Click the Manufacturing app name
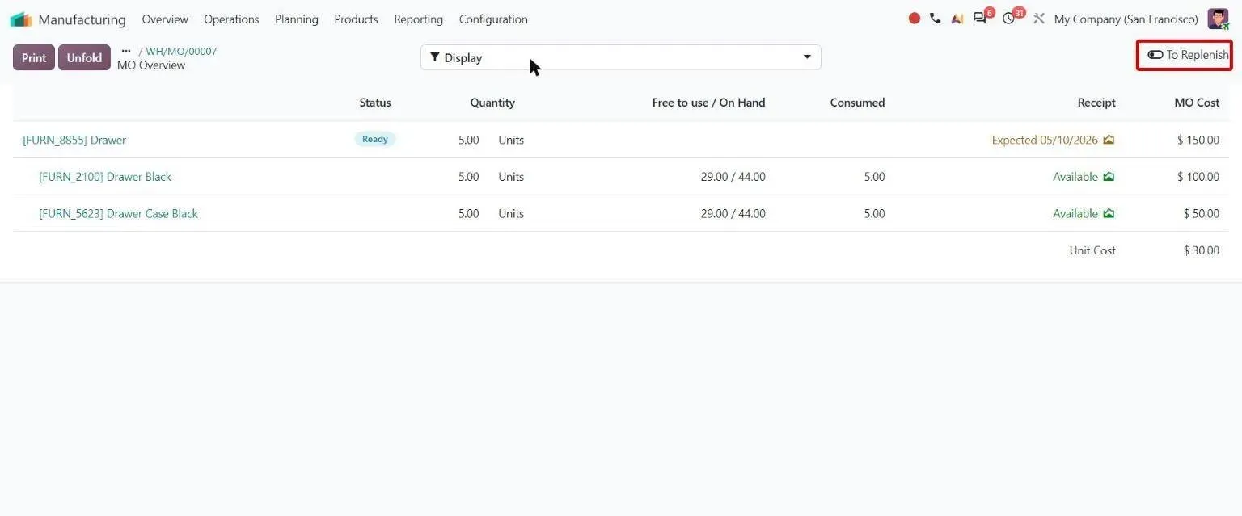 [x=82, y=19]
